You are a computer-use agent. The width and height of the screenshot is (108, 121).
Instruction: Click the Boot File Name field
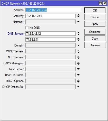click(51, 75)
